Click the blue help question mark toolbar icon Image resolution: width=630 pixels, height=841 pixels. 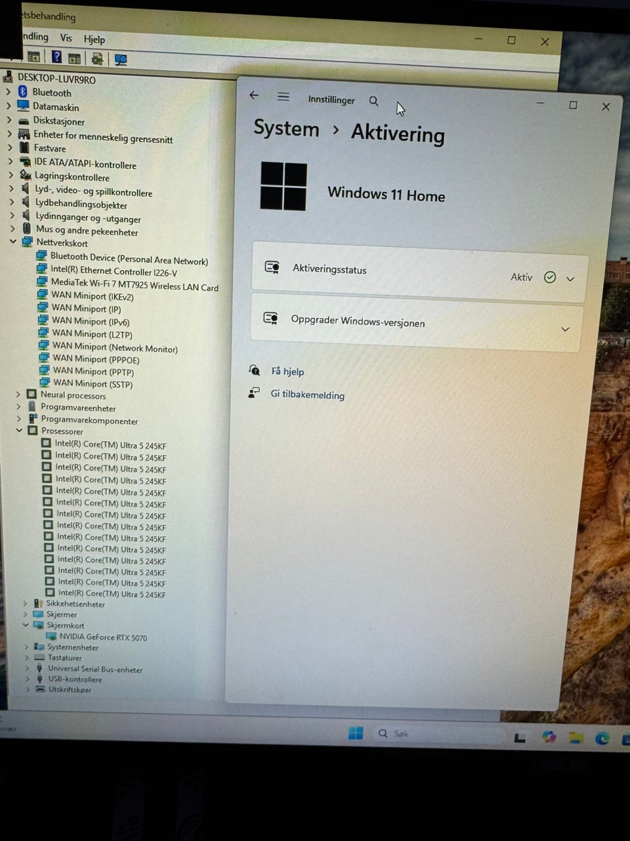click(56, 57)
